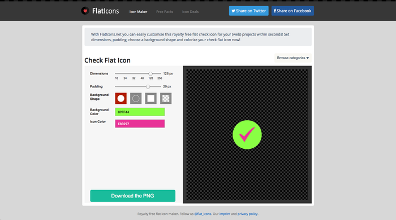396x220 pixels.
Task: Open the privacy policy link
Action: coord(248,214)
